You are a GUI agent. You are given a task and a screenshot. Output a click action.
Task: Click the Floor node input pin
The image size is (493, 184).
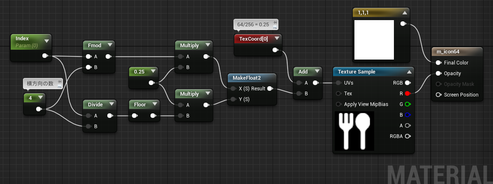[134, 115]
